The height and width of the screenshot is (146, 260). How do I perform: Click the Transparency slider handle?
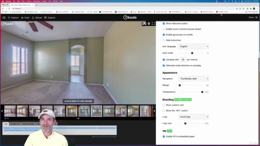[202, 92]
